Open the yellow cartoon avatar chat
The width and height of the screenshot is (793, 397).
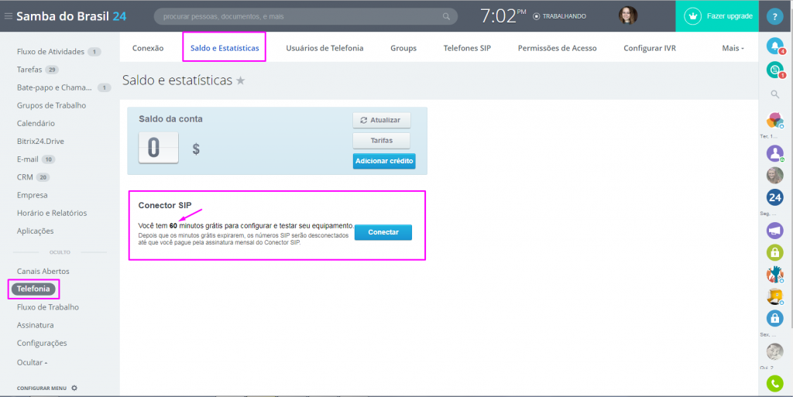[774, 296]
